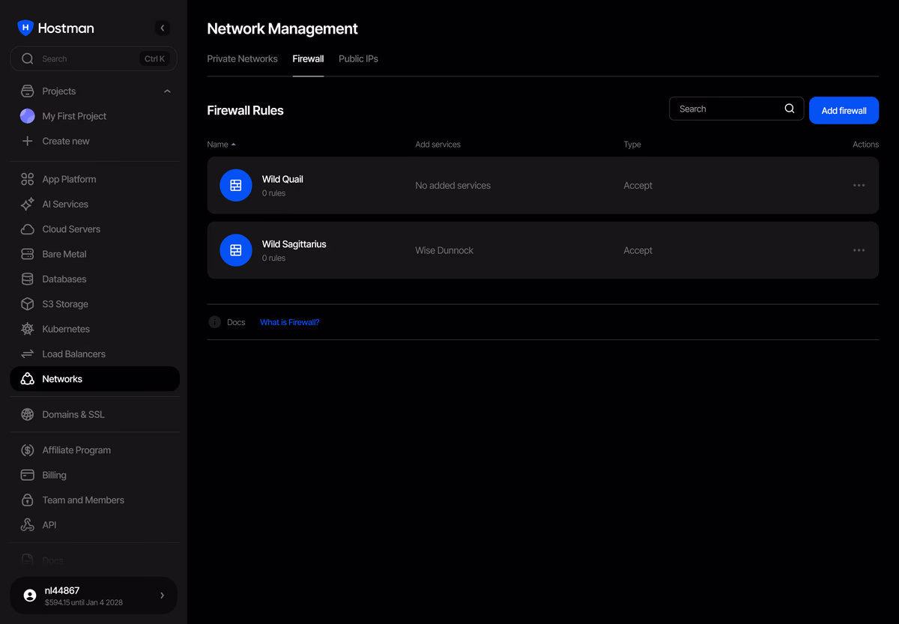Click the magnifier icon in firewall search
Screen dimensions: 899x624
[790, 109]
